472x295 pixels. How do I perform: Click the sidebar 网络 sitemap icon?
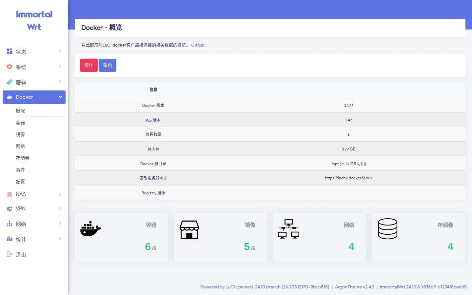pyautogui.click(x=10, y=223)
